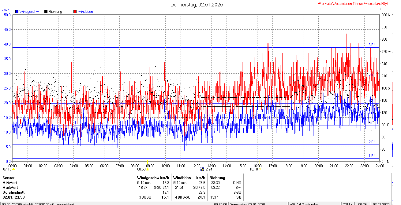Click the 03.01.2020 date in status bar
This screenshot has width=401, height=205.
[x=380, y=204]
